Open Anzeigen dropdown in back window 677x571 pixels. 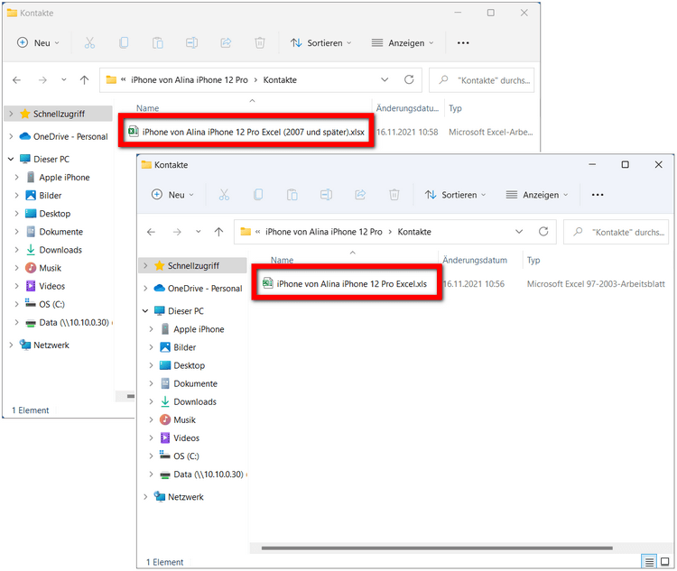click(403, 42)
